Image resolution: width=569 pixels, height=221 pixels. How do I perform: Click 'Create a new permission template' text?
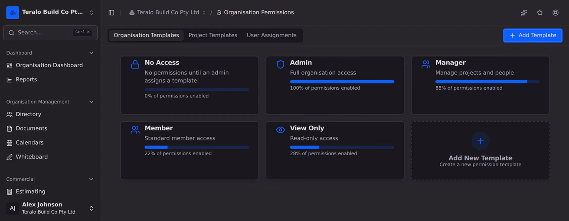[481, 165]
